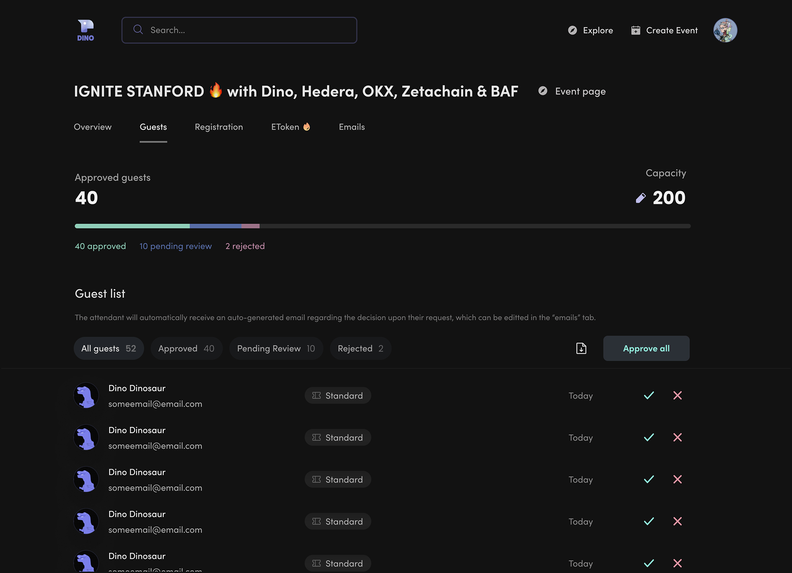Select the Pending Review 10 filter
Viewport: 792px width, 573px height.
click(275, 348)
